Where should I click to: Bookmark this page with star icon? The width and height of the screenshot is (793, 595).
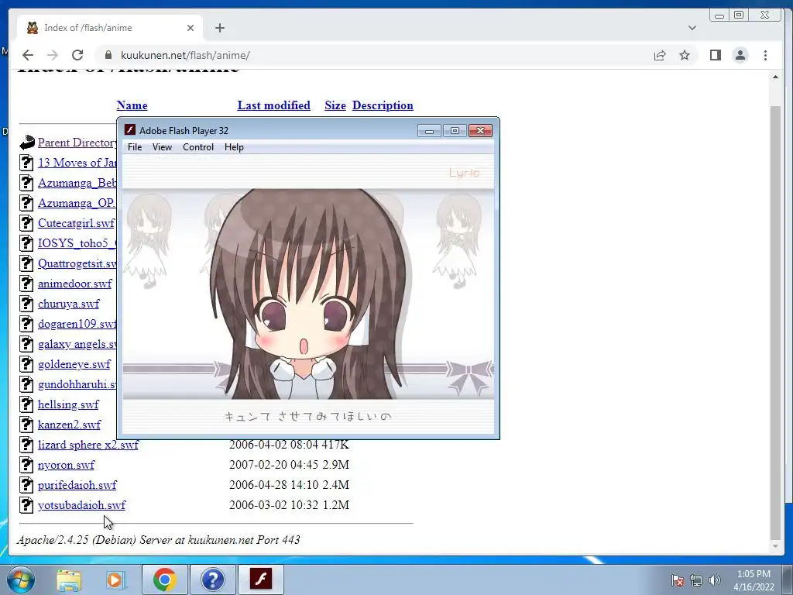[685, 55]
